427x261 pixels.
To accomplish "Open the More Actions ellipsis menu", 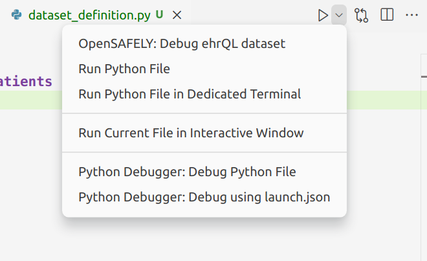I will pyautogui.click(x=411, y=15).
